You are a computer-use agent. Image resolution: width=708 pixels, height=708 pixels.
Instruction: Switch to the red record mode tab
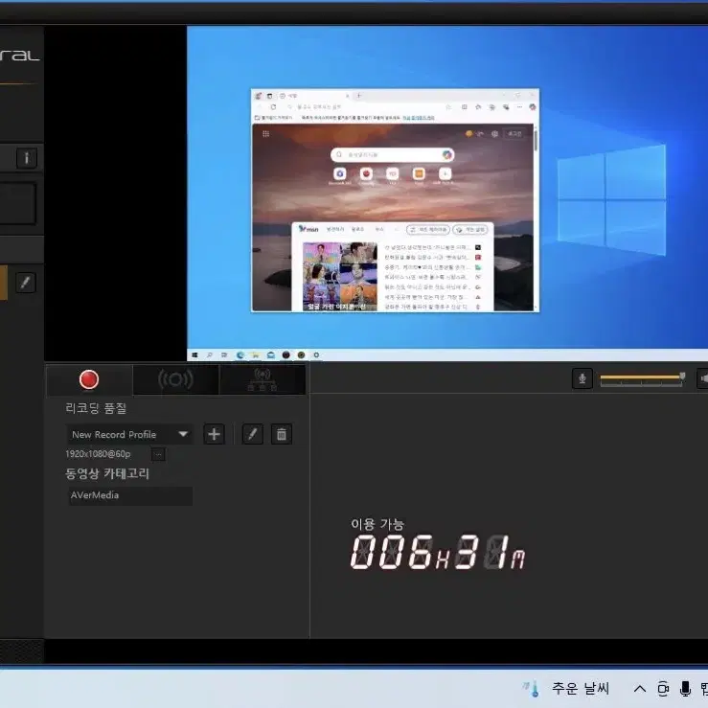(x=89, y=379)
